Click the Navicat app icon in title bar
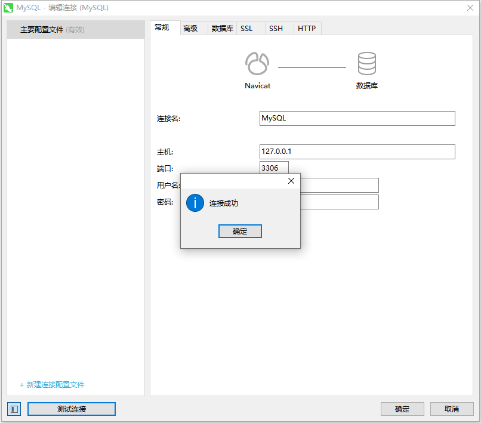 [x=8, y=8]
